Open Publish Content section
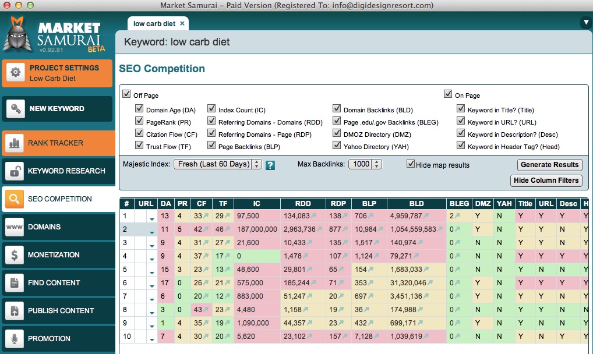The width and height of the screenshot is (593, 354). click(x=59, y=310)
